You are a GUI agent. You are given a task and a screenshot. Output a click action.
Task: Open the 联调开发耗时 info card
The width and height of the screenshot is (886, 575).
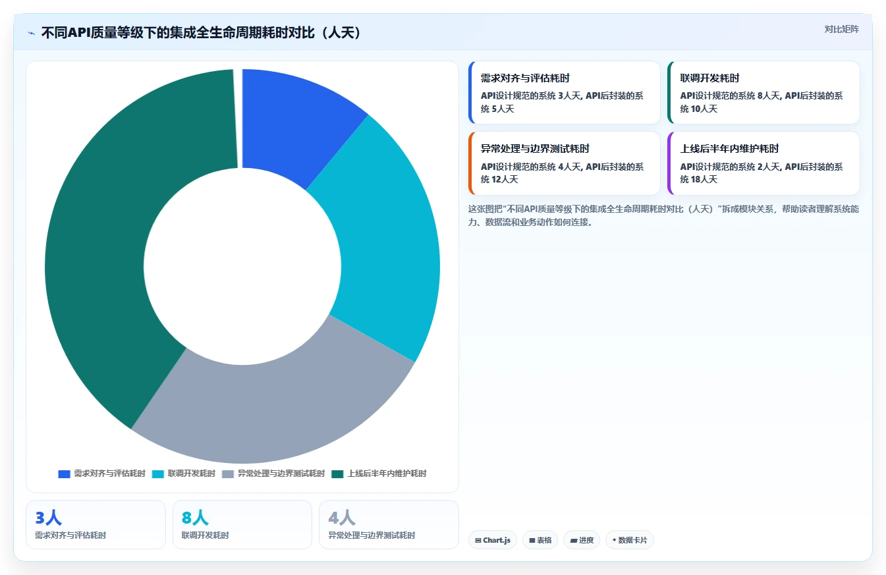(763, 93)
